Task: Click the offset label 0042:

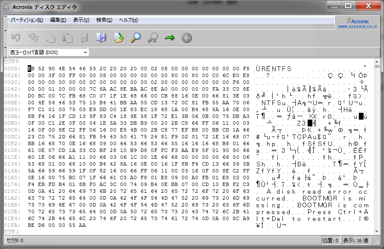Action: [x=12, y=89]
